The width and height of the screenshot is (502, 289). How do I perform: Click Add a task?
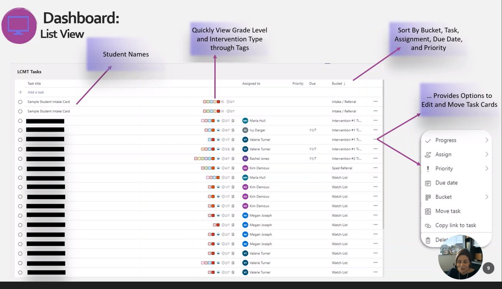35,92
